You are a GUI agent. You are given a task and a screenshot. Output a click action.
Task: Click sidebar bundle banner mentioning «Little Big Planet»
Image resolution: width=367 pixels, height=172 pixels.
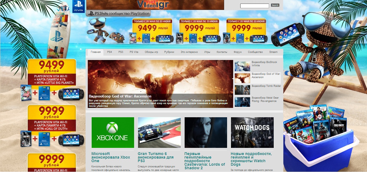coord(52,80)
